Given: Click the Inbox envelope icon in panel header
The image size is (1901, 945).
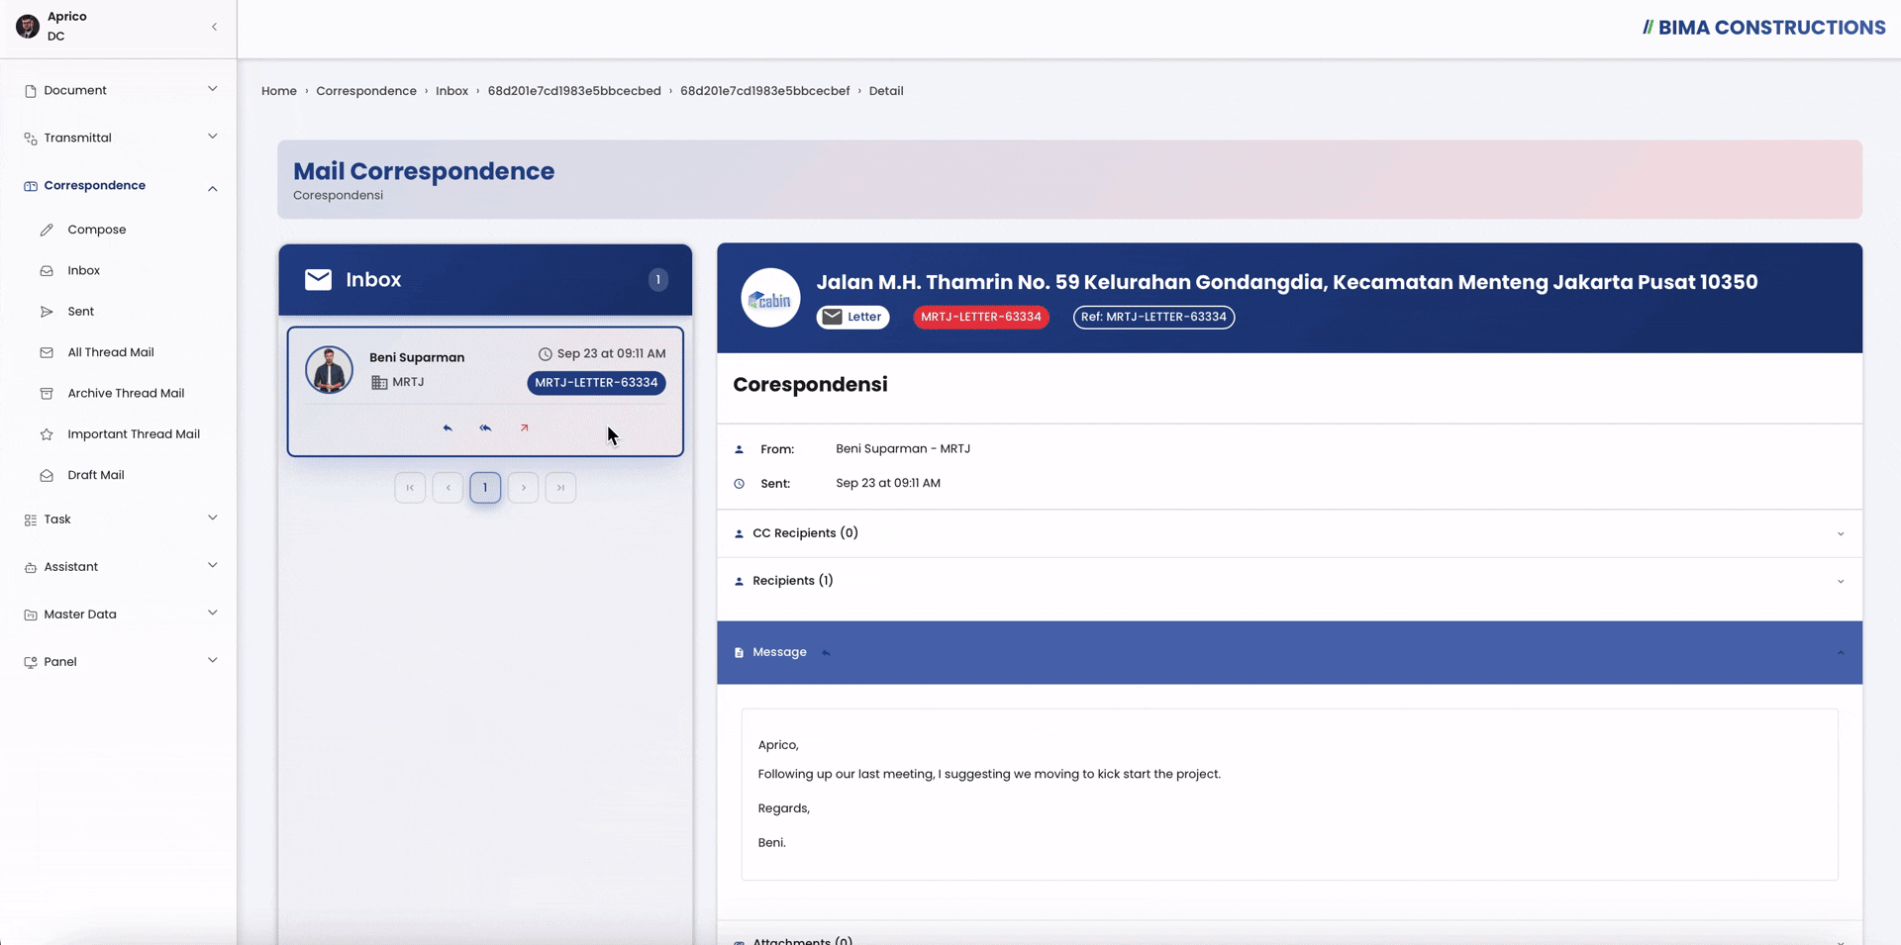Looking at the screenshot, I should point(319,280).
